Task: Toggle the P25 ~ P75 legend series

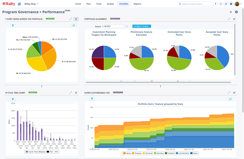Action: [x=54, y=152]
